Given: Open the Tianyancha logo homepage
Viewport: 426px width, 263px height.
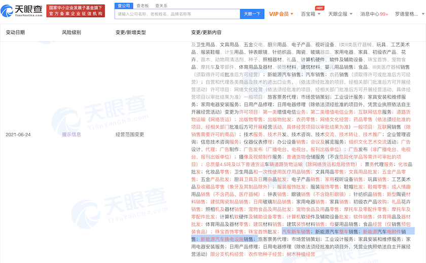Looking at the screenshot, I should [x=21, y=11].
